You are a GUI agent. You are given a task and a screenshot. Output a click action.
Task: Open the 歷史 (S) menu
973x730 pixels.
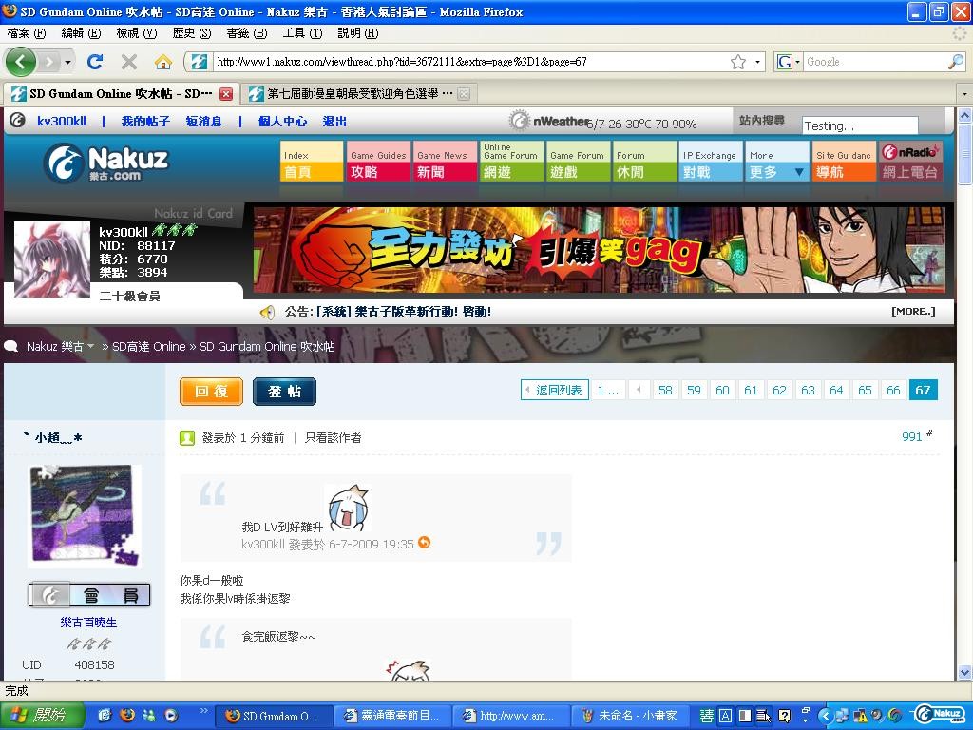point(191,33)
